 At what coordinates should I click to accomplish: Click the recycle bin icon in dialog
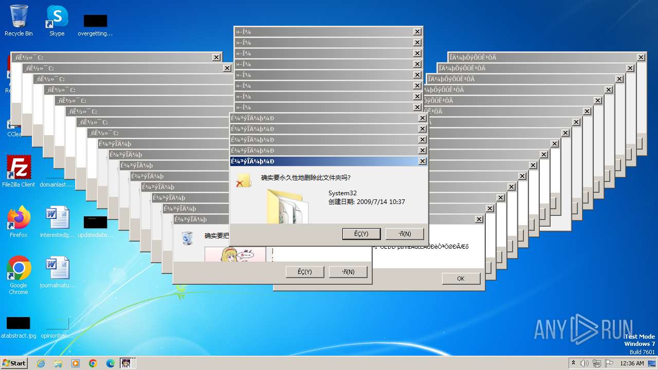(188, 238)
